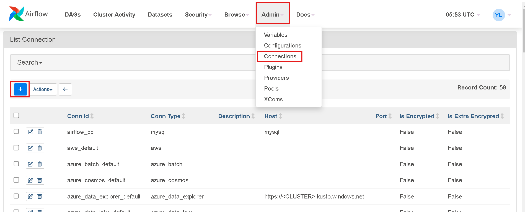Open the 05:53 UTC timezone dropdown

(463, 15)
